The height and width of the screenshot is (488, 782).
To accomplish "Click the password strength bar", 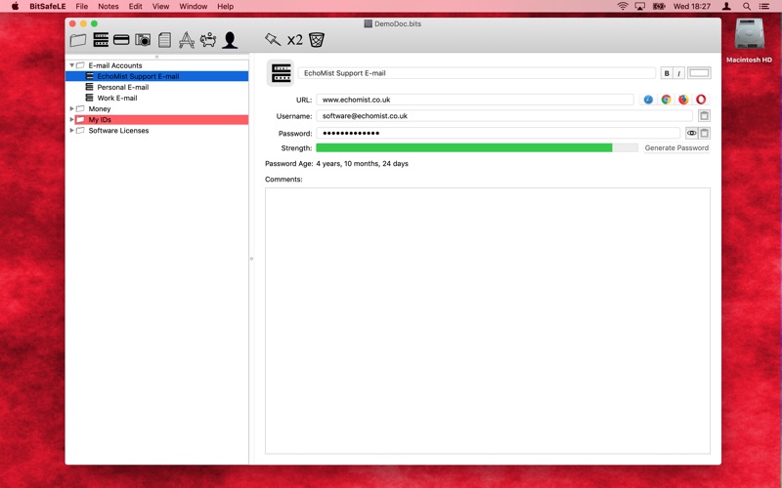I will point(477,148).
